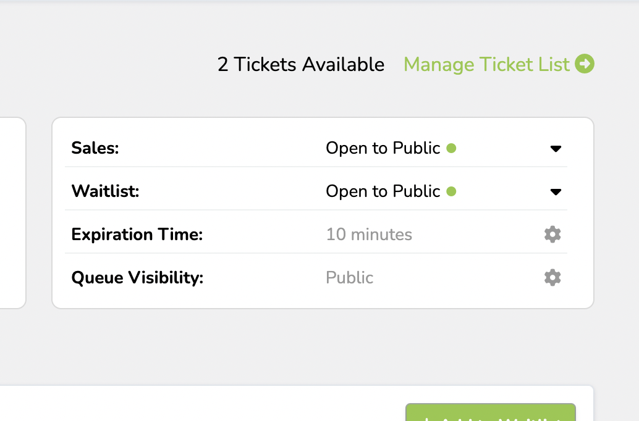Screen dimensions: 639x421
Task: Open the chevron next to Open to Public
Action: tap(556, 148)
